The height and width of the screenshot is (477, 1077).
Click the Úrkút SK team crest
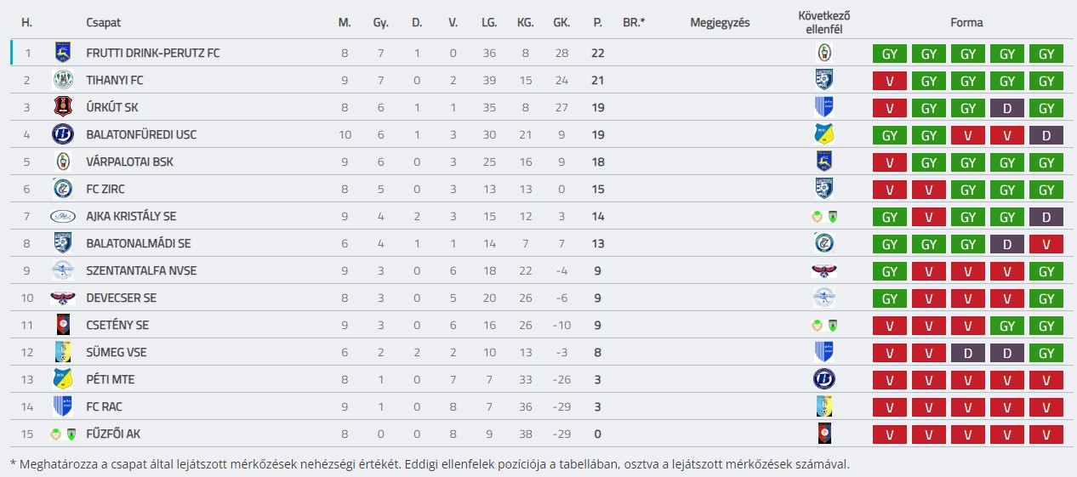pyautogui.click(x=63, y=107)
